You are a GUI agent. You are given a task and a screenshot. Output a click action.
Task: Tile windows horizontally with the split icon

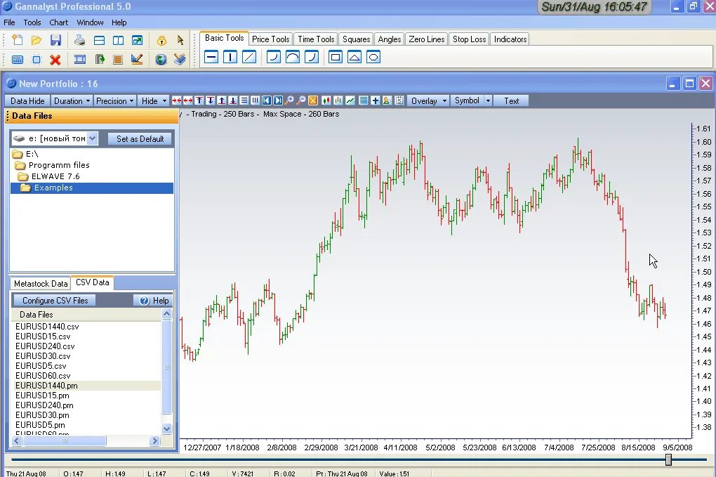click(99, 40)
